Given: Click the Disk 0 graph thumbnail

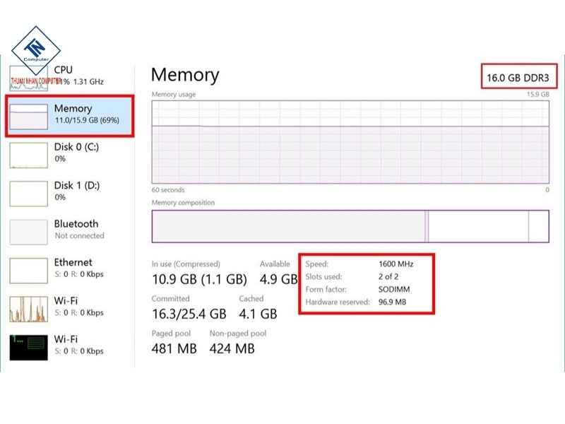Looking at the screenshot, I should click(x=29, y=155).
